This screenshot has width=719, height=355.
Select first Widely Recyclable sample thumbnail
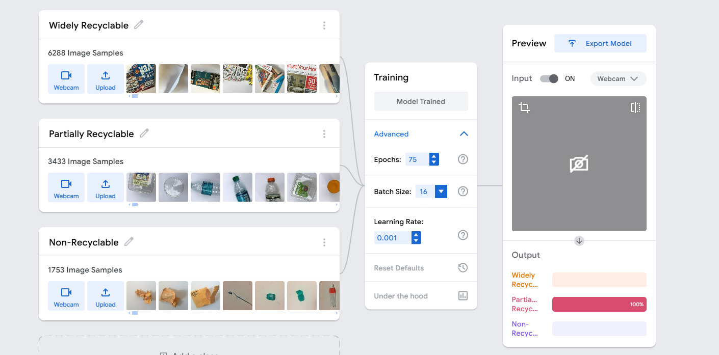pyautogui.click(x=141, y=78)
